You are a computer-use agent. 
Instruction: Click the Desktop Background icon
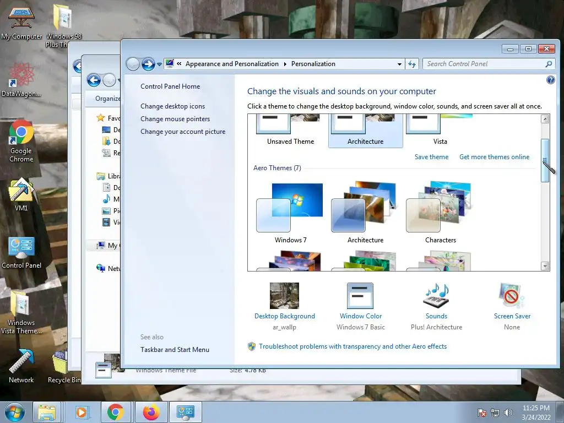coord(285,296)
